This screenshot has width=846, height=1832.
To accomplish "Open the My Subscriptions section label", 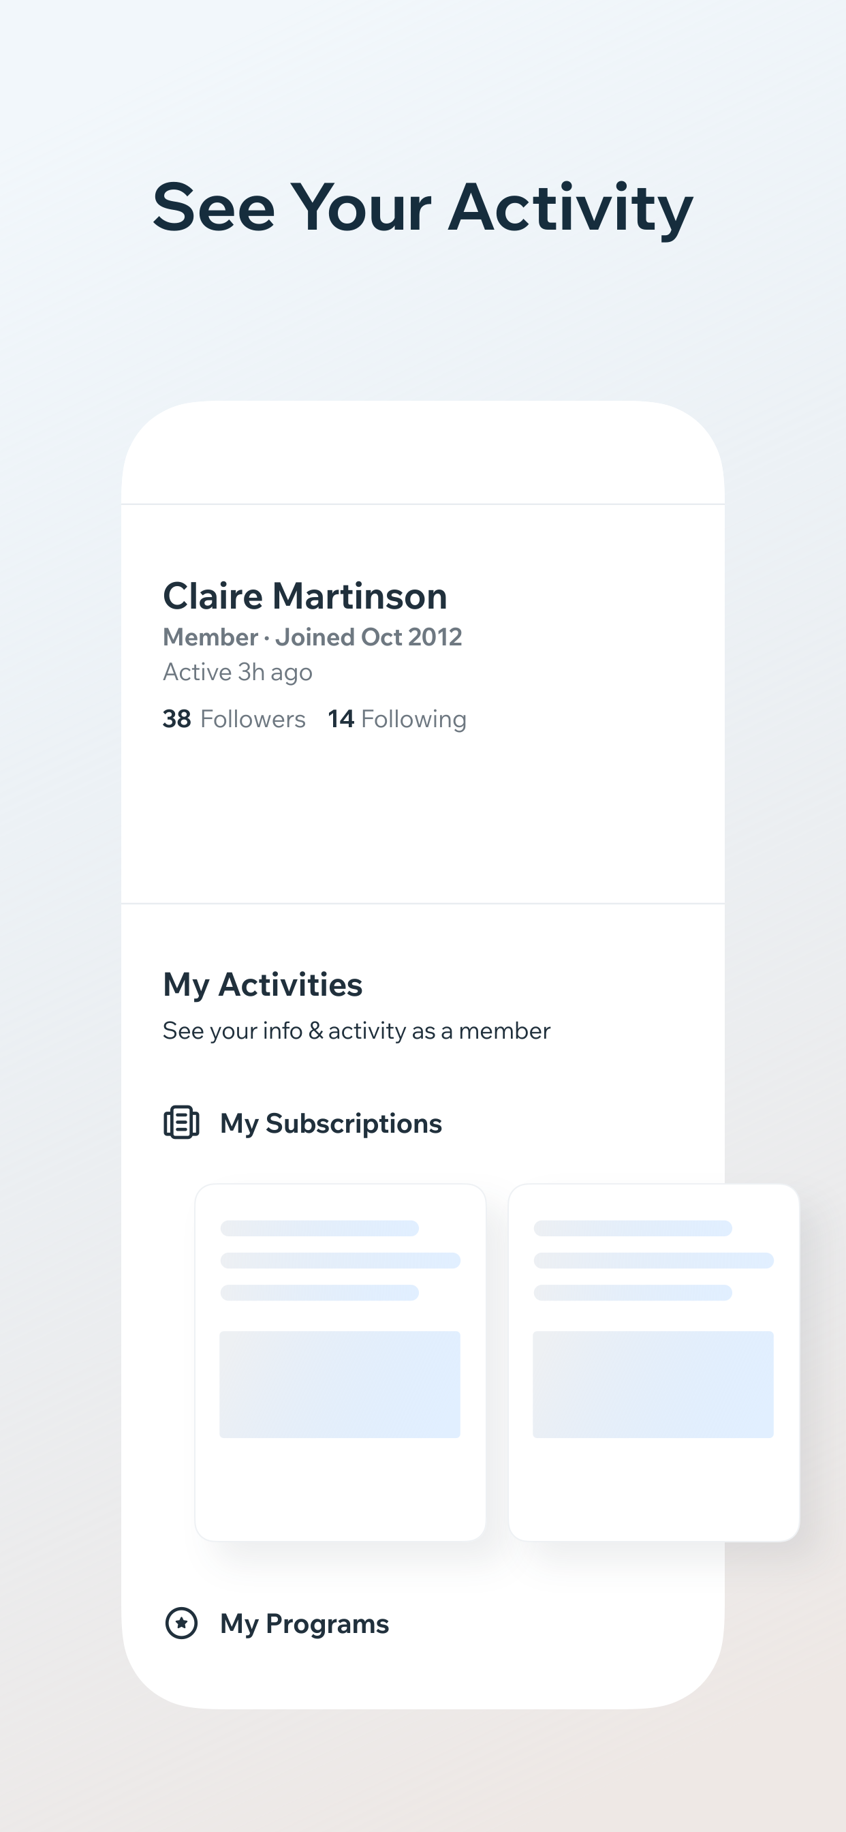I will [330, 1124].
